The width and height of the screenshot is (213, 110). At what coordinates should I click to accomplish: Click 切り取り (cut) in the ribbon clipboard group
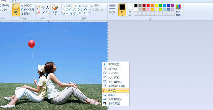[x=4, y=6]
